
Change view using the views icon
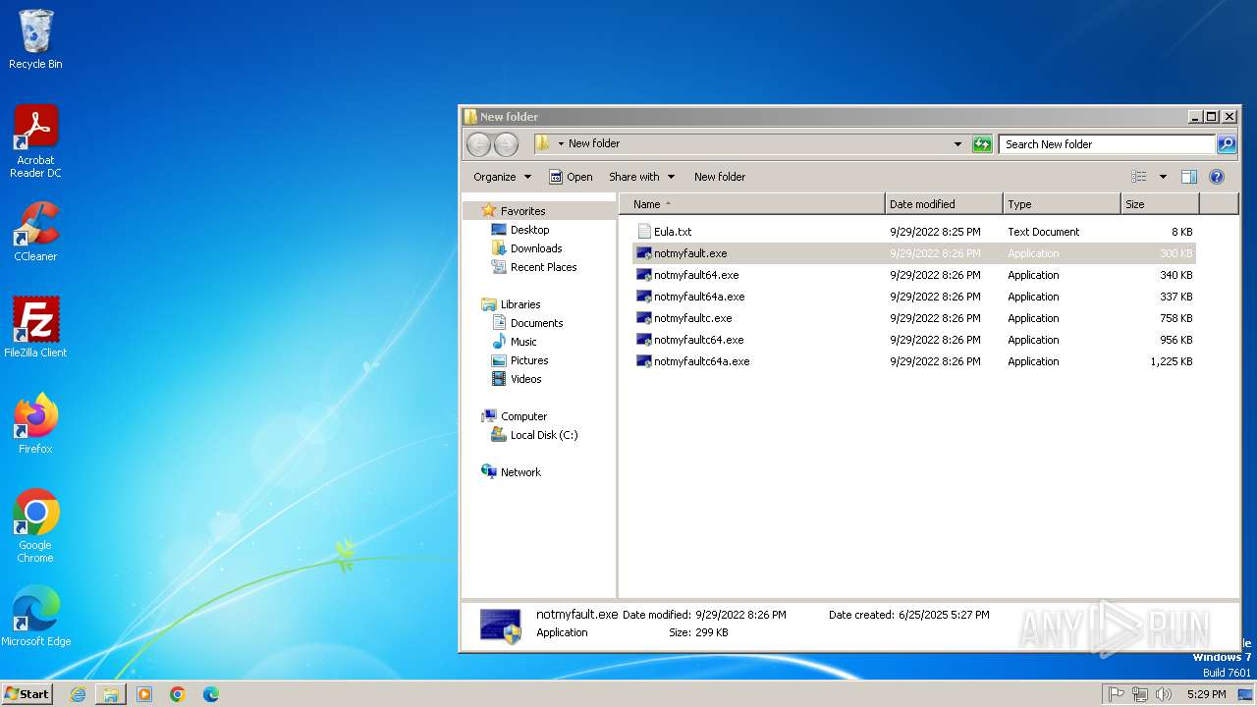(1139, 177)
